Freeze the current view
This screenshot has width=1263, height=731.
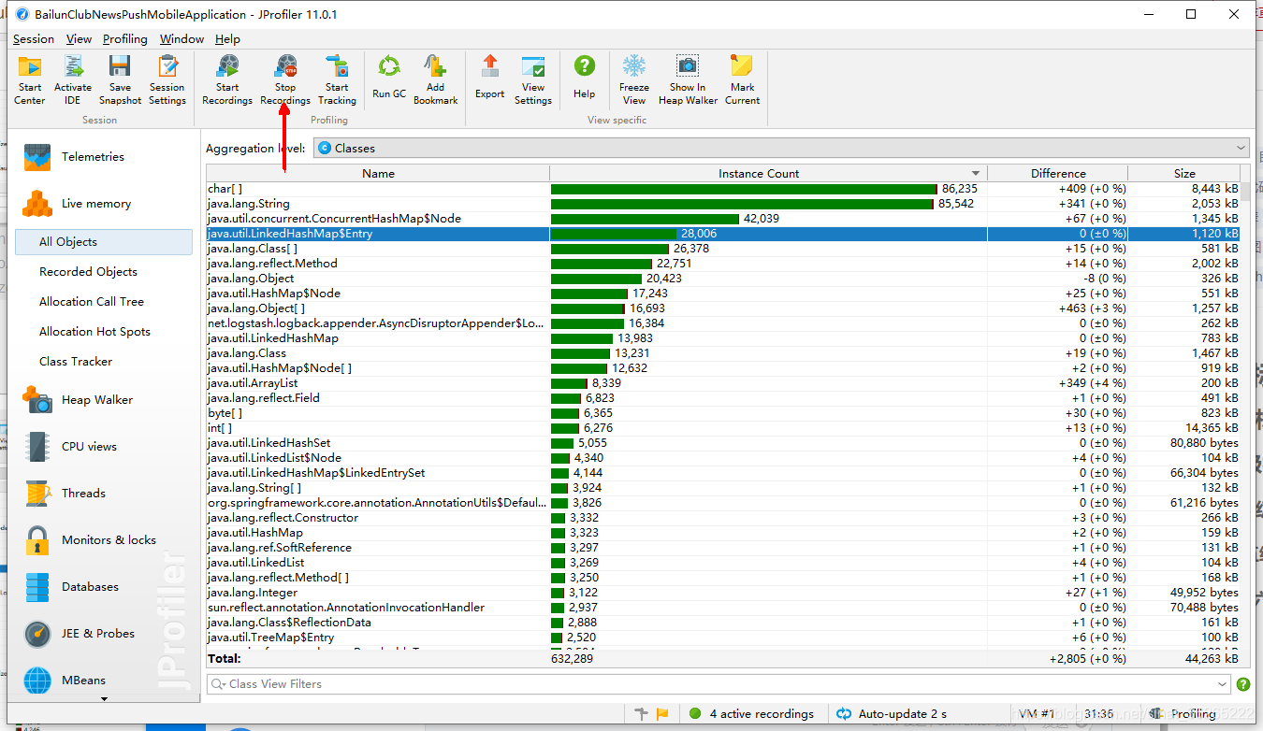click(x=634, y=79)
